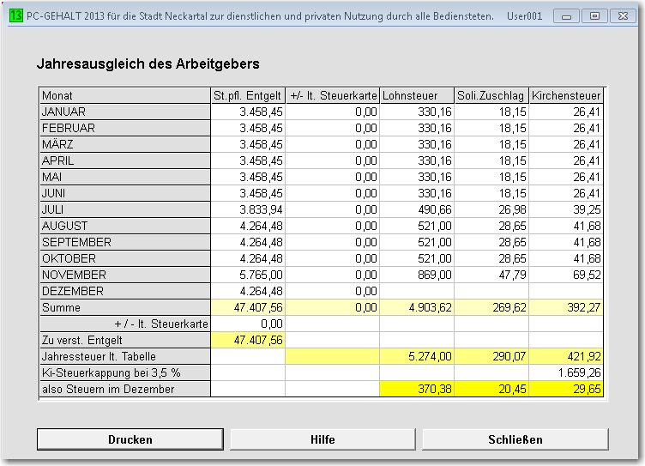This screenshot has width=645, height=466.
Task: Click Ki-Steuerkappung value 1.659,26
Action: pyautogui.click(x=566, y=372)
